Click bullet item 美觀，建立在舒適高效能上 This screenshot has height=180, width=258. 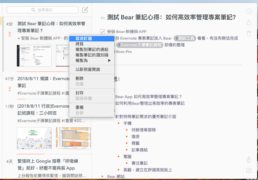pyautogui.click(x=148, y=170)
